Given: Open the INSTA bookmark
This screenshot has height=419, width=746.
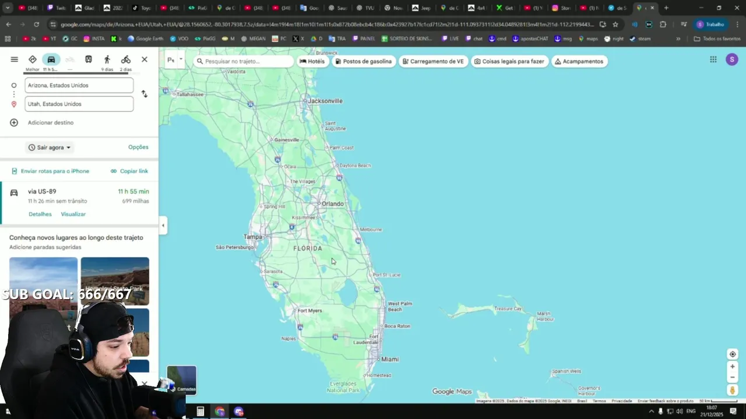Looking at the screenshot, I should pos(94,38).
